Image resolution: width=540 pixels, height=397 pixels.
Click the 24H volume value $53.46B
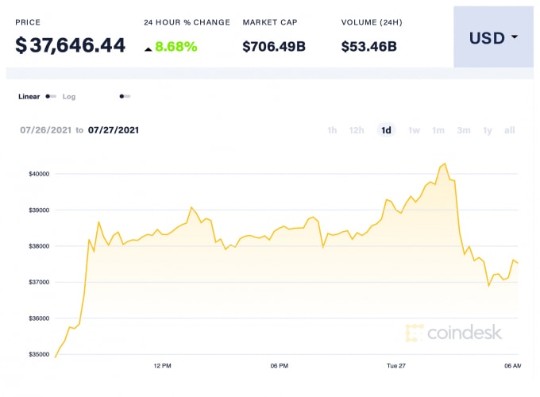coord(368,47)
